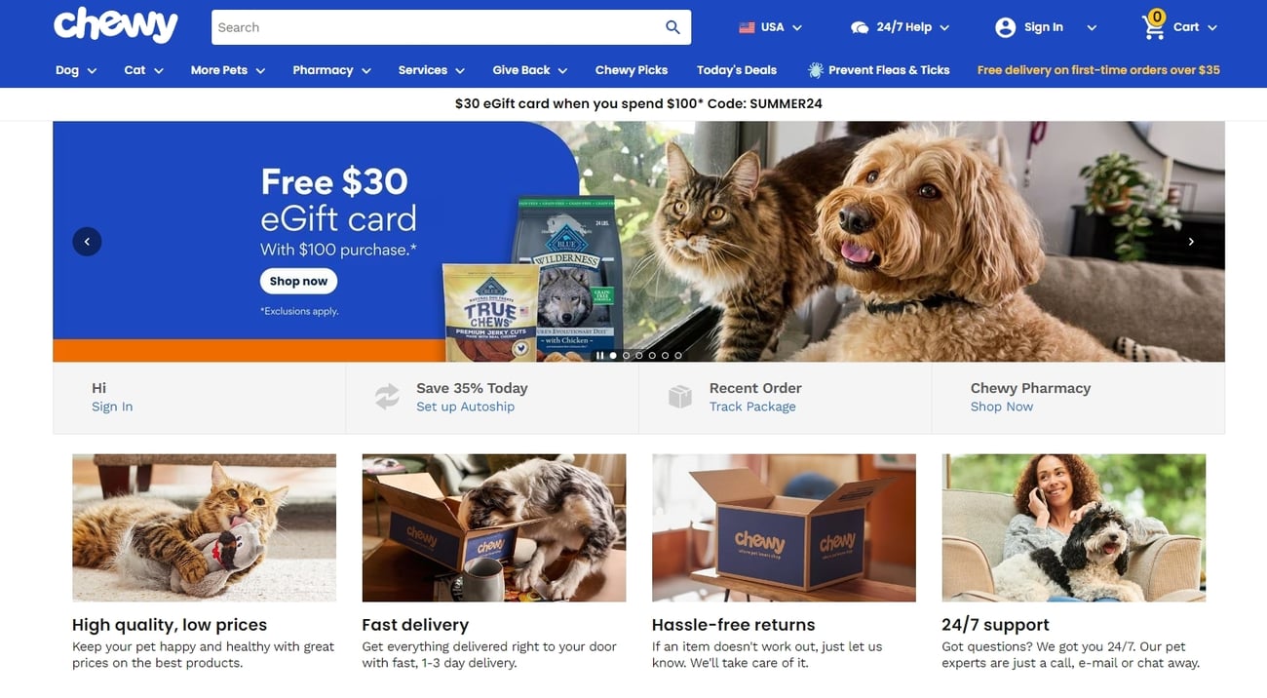Screen dimensions: 1267x698
Task: Go to previous banner slide arrow
Action: [x=87, y=242]
